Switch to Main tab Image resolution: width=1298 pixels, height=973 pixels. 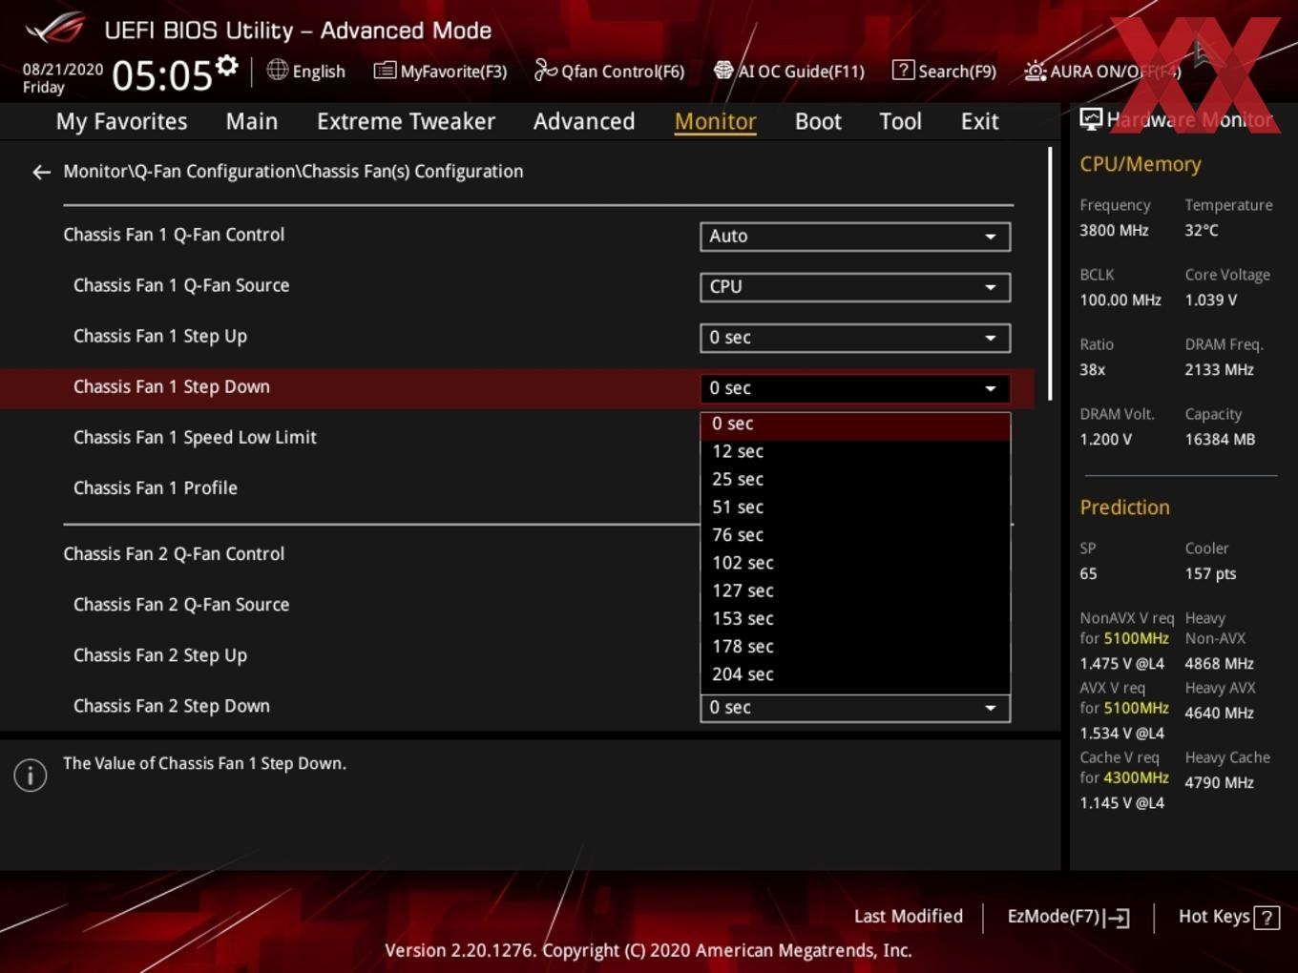[x=252, y=121]
